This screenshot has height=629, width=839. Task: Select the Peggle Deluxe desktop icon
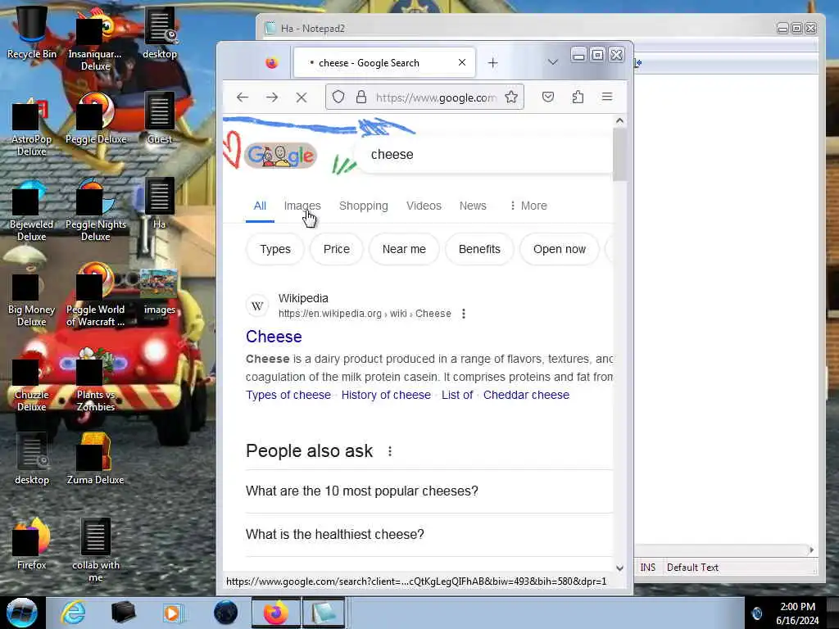96,119
